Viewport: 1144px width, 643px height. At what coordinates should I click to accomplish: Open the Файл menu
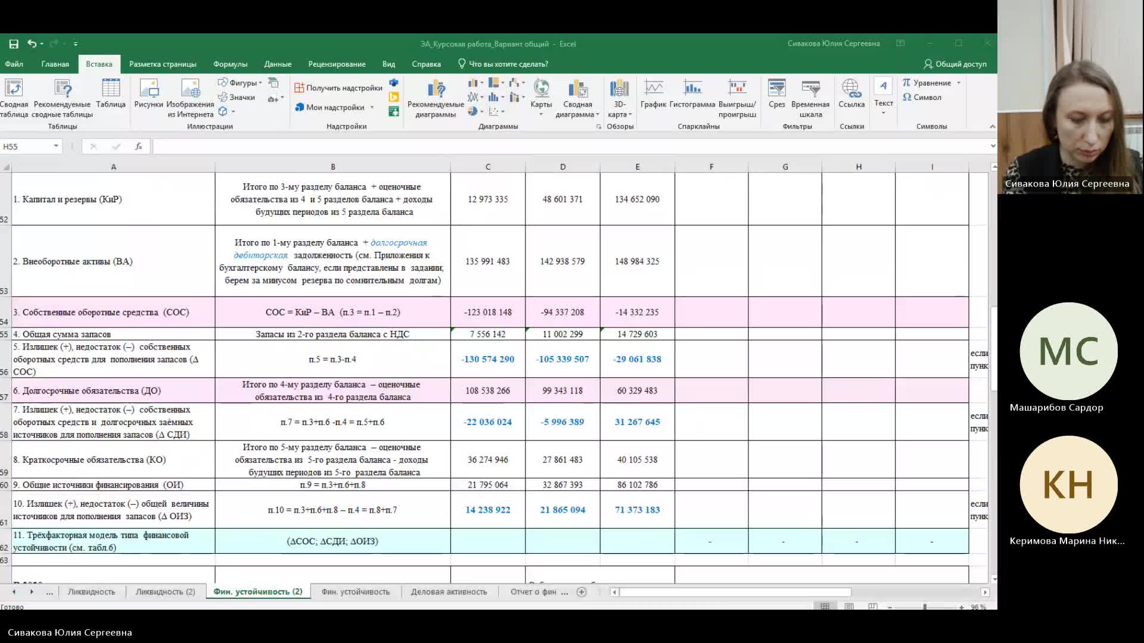[14, 64]
